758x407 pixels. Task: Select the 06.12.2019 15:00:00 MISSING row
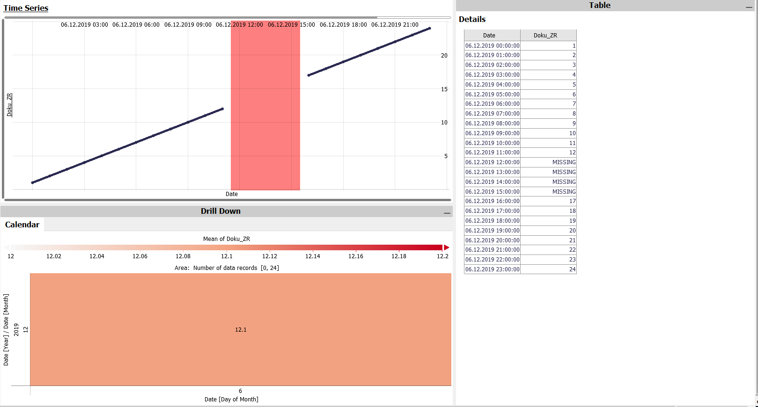click(x=520, y=192)
